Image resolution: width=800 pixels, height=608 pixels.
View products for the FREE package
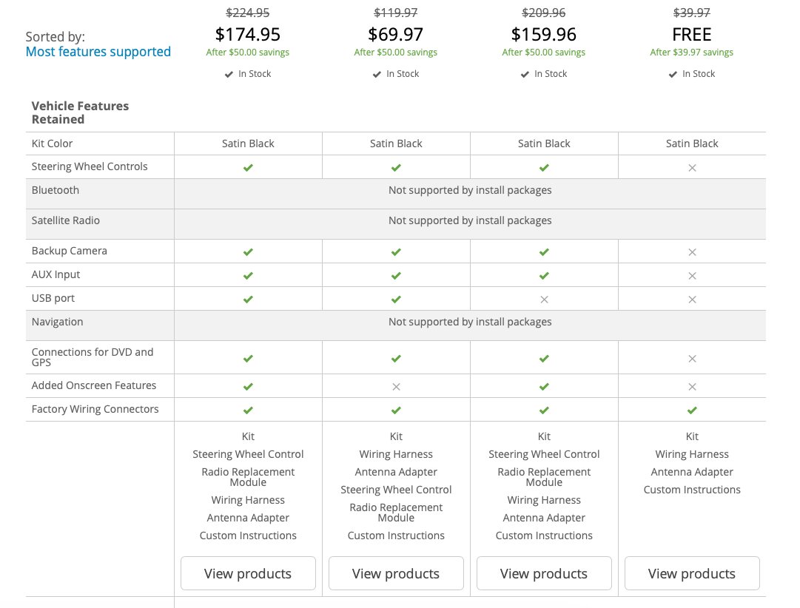click(692, 573)
